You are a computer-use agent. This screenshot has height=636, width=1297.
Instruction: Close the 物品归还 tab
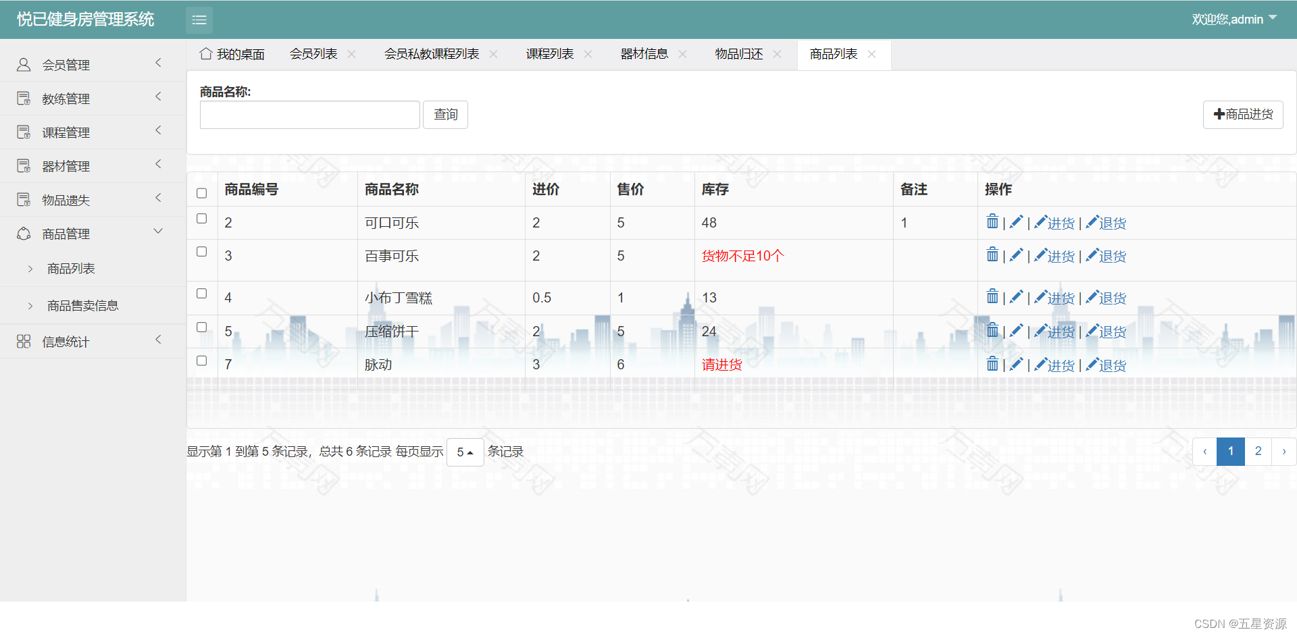click(777, 54)
